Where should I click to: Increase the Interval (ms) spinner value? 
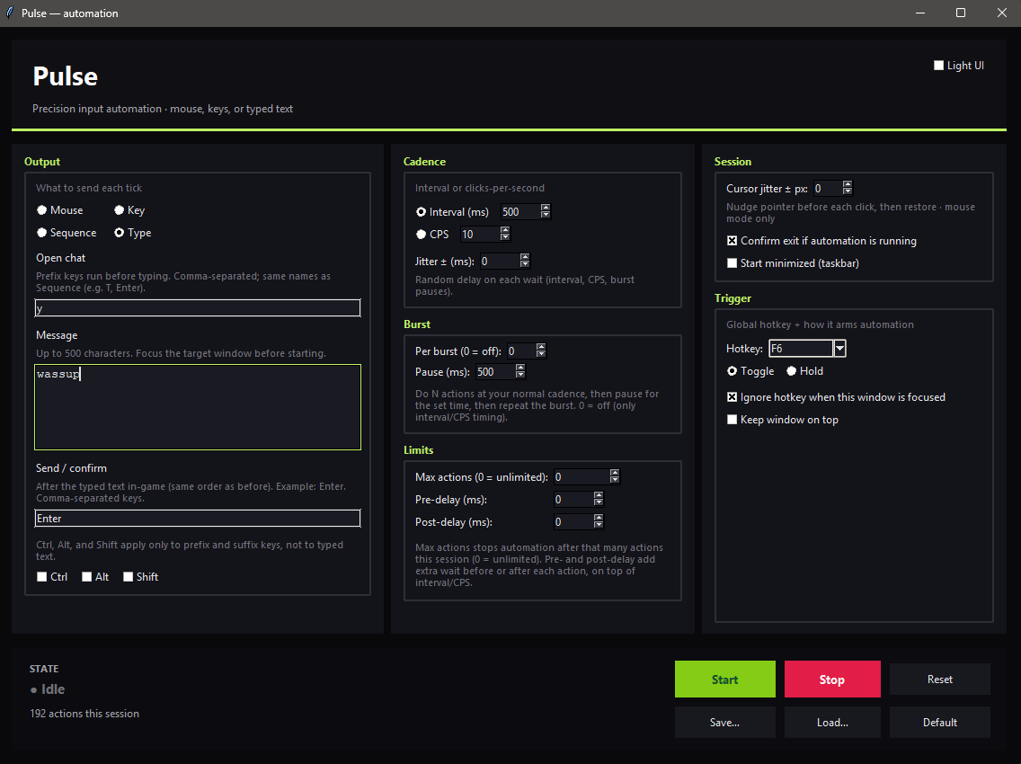click(546, 208)
